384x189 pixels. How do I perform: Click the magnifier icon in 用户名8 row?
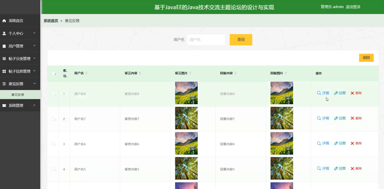coord(319,93)
